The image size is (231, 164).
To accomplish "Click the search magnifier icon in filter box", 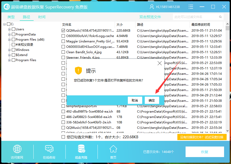I will [220, 17].
